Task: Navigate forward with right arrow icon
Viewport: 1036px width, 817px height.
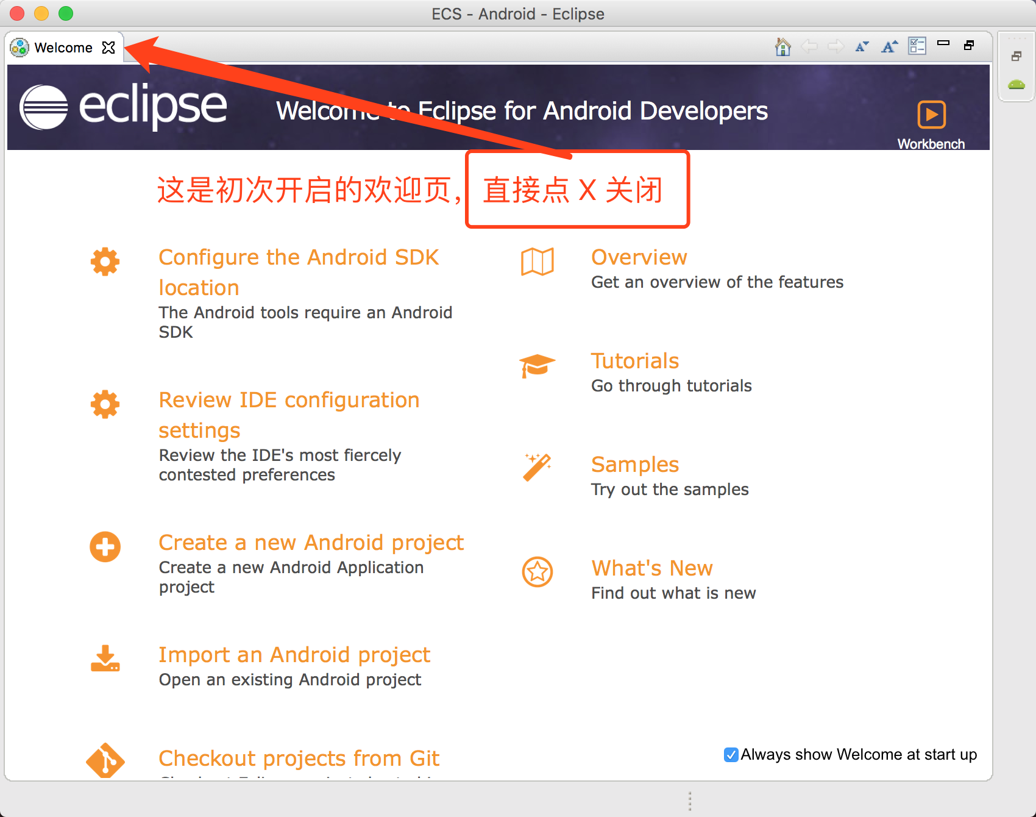Action: click(836, 46)
